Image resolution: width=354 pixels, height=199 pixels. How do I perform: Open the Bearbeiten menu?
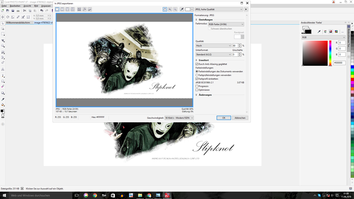pyautogui.click(x=15, y=6)
